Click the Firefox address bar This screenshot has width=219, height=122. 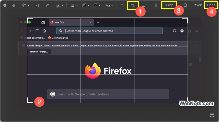[x=109, y=31]
